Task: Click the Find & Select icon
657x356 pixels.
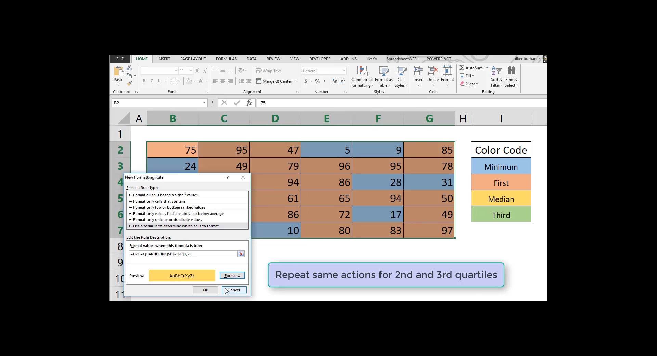Action: click(511, 76)
